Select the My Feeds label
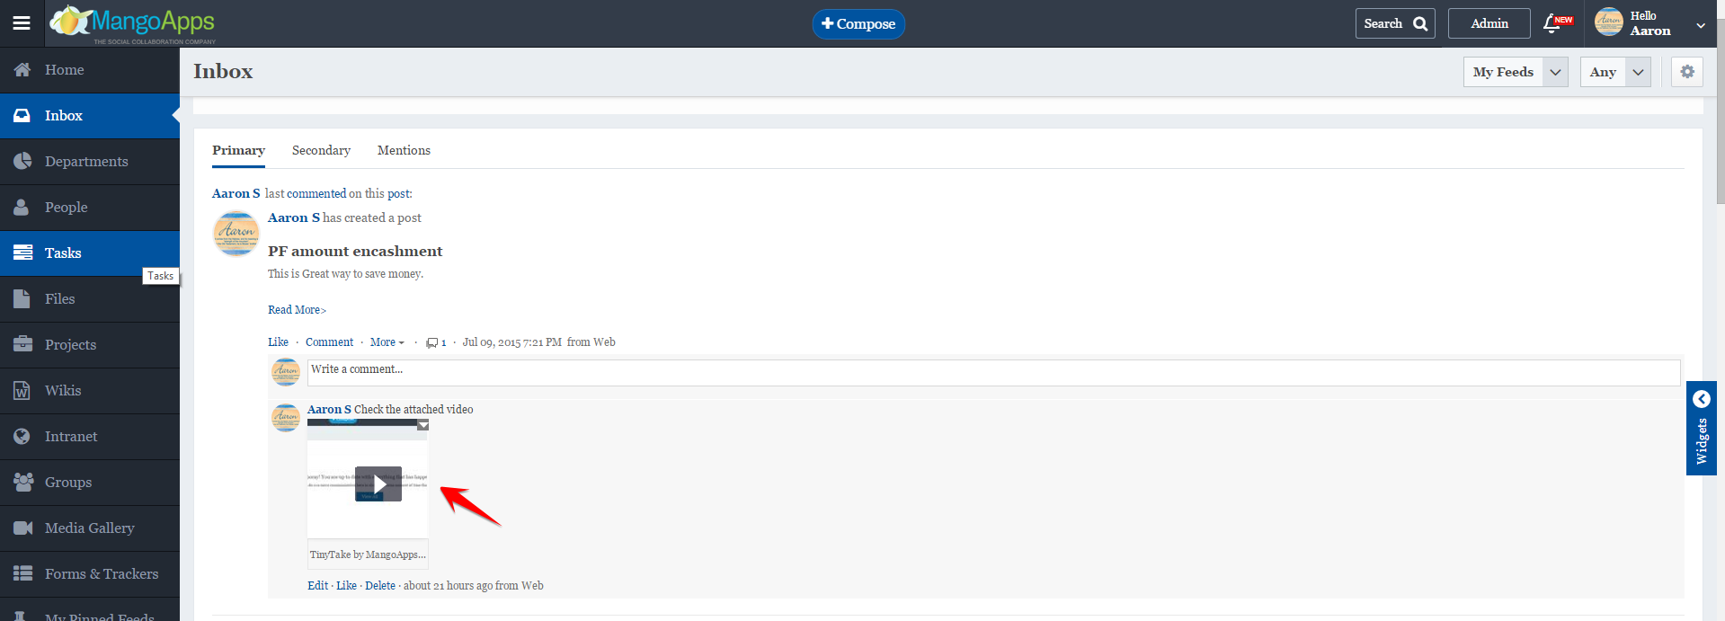 (1503, 72)
